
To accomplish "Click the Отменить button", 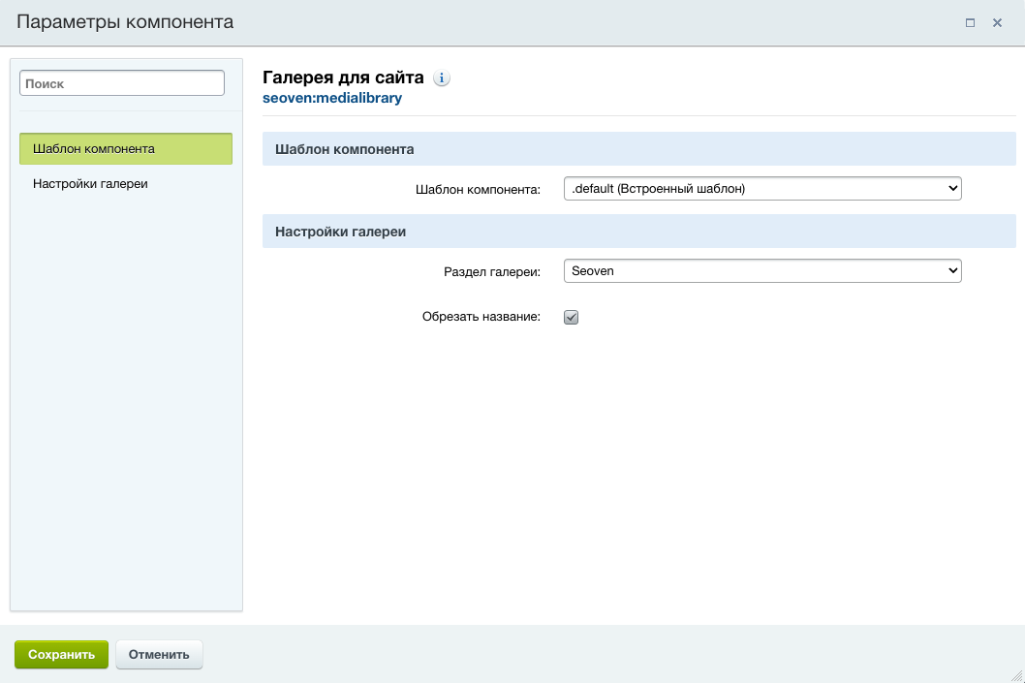I will pyautogui.click(x=159, y=654).
